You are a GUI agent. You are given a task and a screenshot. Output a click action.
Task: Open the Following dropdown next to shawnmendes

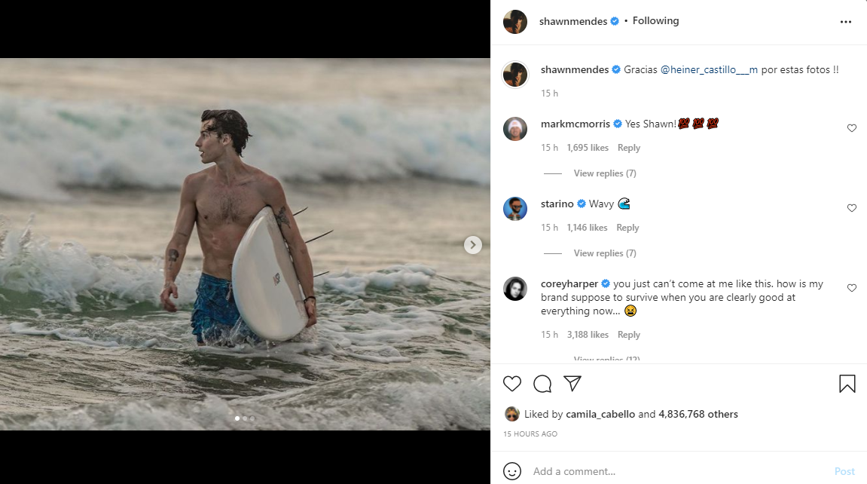click(655, 21)
